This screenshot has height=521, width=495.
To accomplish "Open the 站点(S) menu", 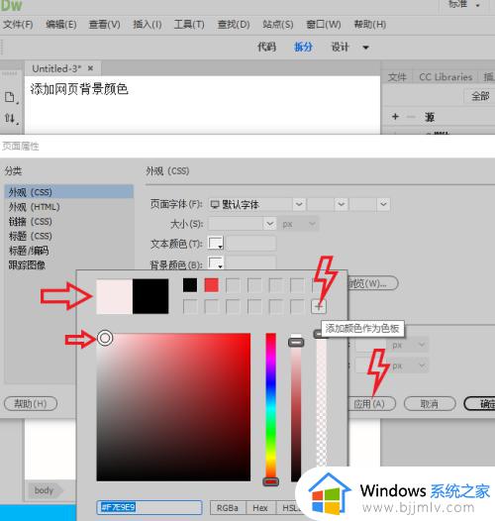I will (278, 24).
